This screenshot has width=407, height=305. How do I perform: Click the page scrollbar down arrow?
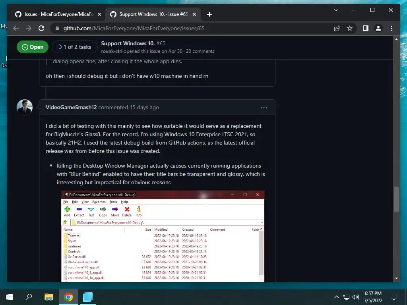click(x=396, y=278)
